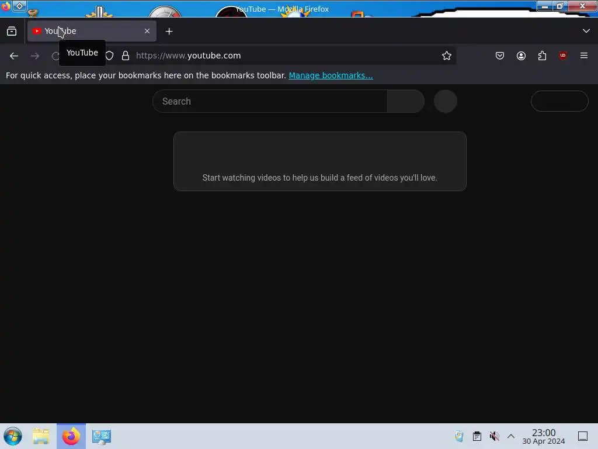
Task: Open the Firefox View icon beside the tabs
Action: (x=12, y=32)
